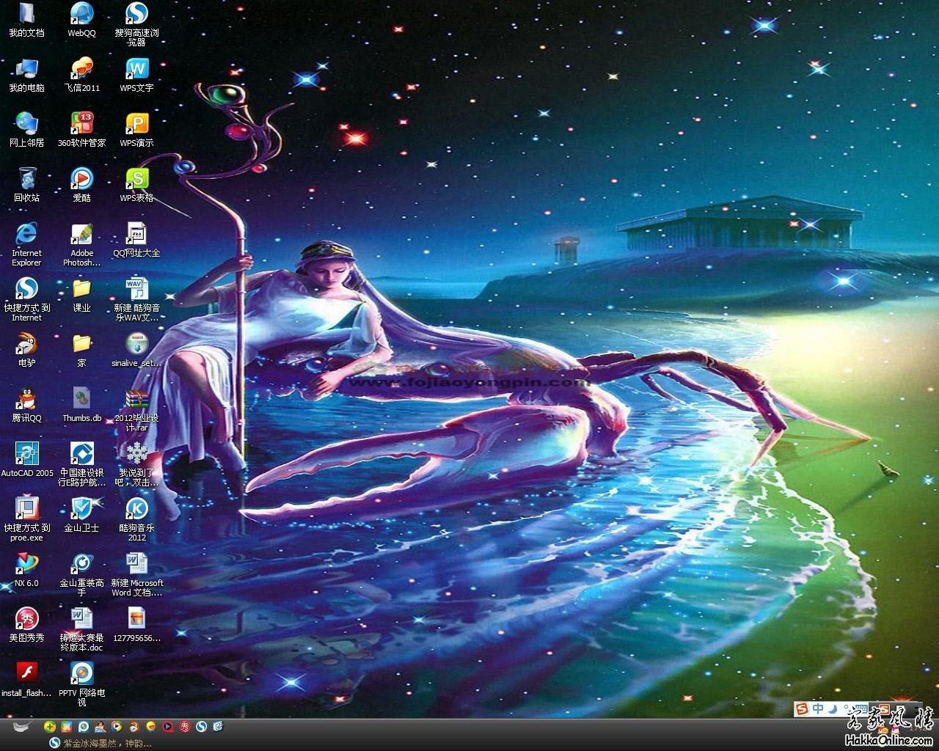The width and height of the screenshot is (939, 751).
Task: Select the 快捷方式 到 proe.exe shortcut
Action: click(26, 519)
